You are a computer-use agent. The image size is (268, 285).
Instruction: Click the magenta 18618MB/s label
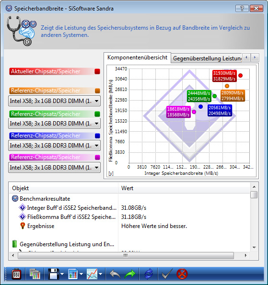pyautogui.click(x=178, y=112)
